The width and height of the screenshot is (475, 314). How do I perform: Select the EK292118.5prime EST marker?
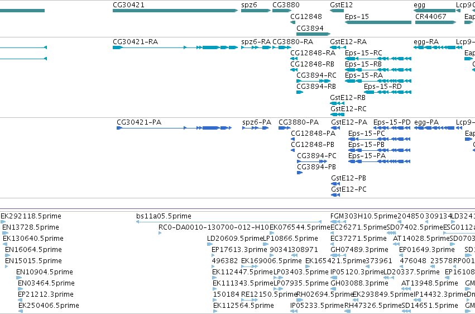pos(3,222)
